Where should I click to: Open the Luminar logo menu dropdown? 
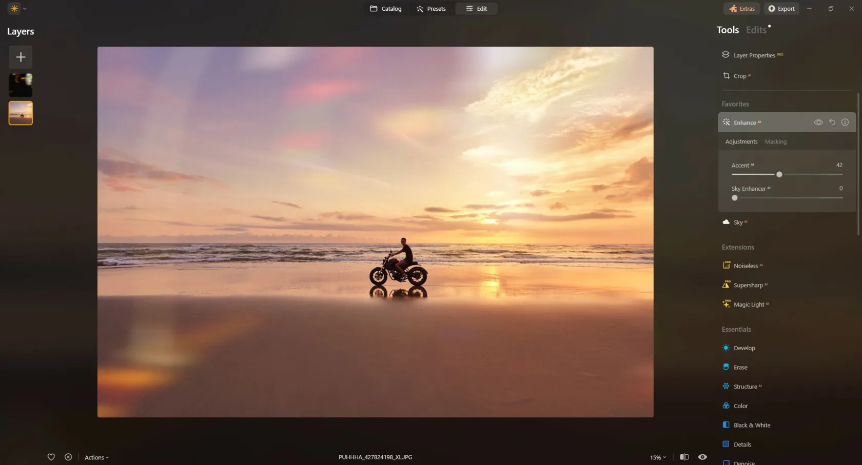17,9
